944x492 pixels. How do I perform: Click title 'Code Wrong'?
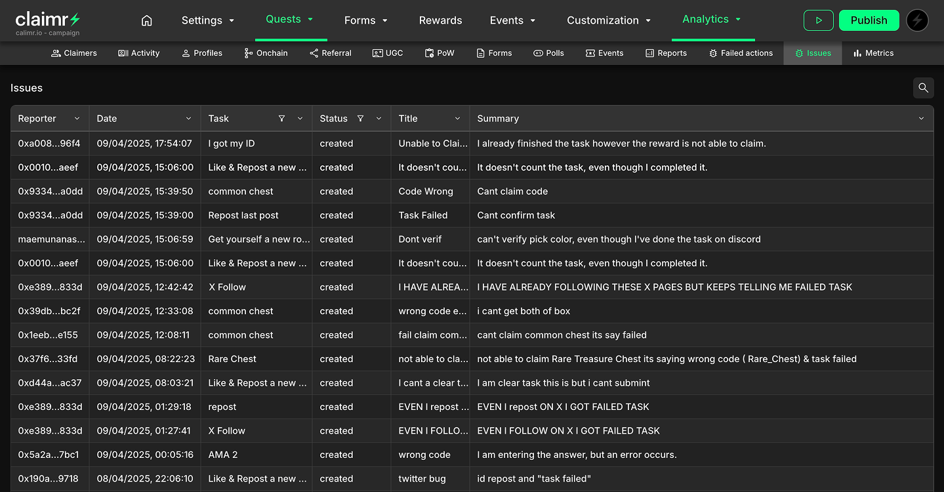tap(426, 192)
